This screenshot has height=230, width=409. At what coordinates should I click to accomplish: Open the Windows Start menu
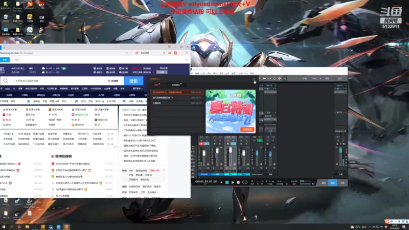click(x=4, y=227)
